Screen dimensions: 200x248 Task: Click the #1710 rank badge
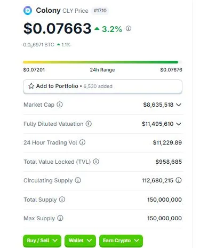coord(100,11)
